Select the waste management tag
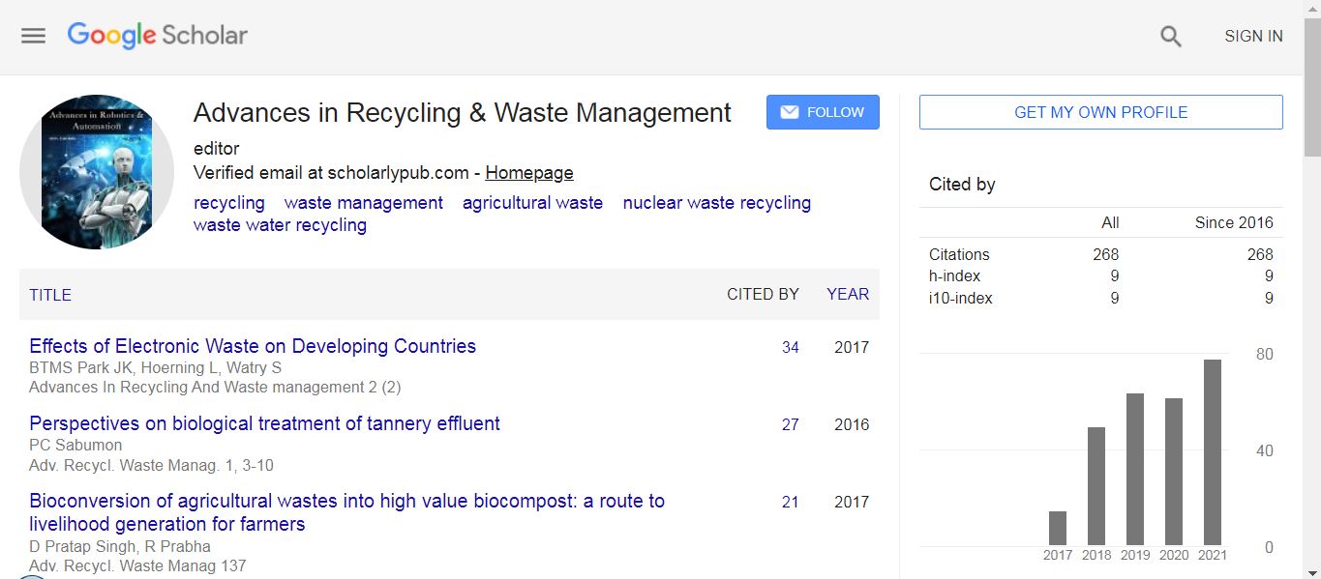This screenshot has width=1321, height=579. 363,203
